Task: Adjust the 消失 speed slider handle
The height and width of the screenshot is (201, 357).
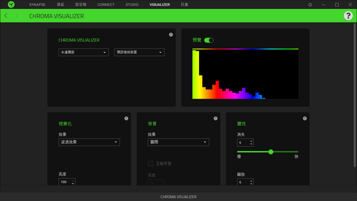Action: click(271, 152)
